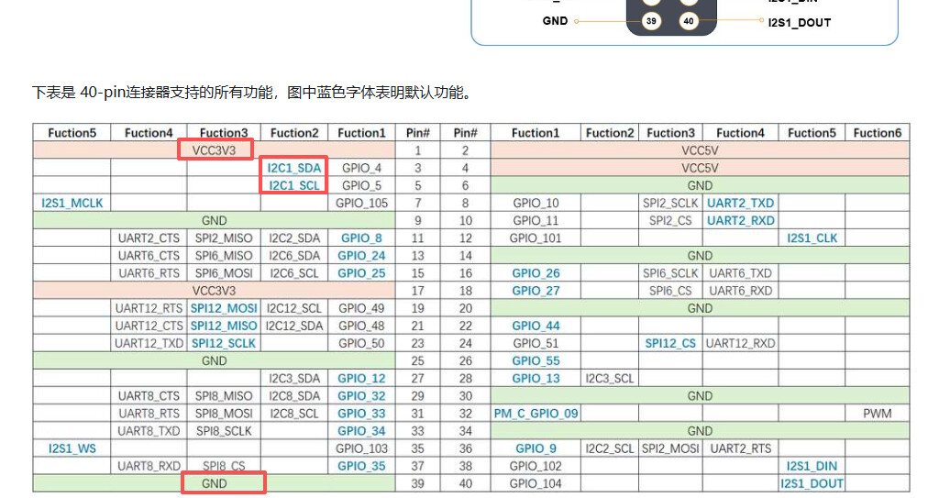Viewport: 939px width, 498px height.
Task: Select the UART2_RXD cell
Action: pyautogui.click(x=740, y=220)
